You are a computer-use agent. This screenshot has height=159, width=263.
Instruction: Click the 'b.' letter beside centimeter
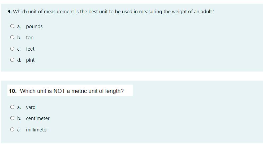(x=19, y=118)
